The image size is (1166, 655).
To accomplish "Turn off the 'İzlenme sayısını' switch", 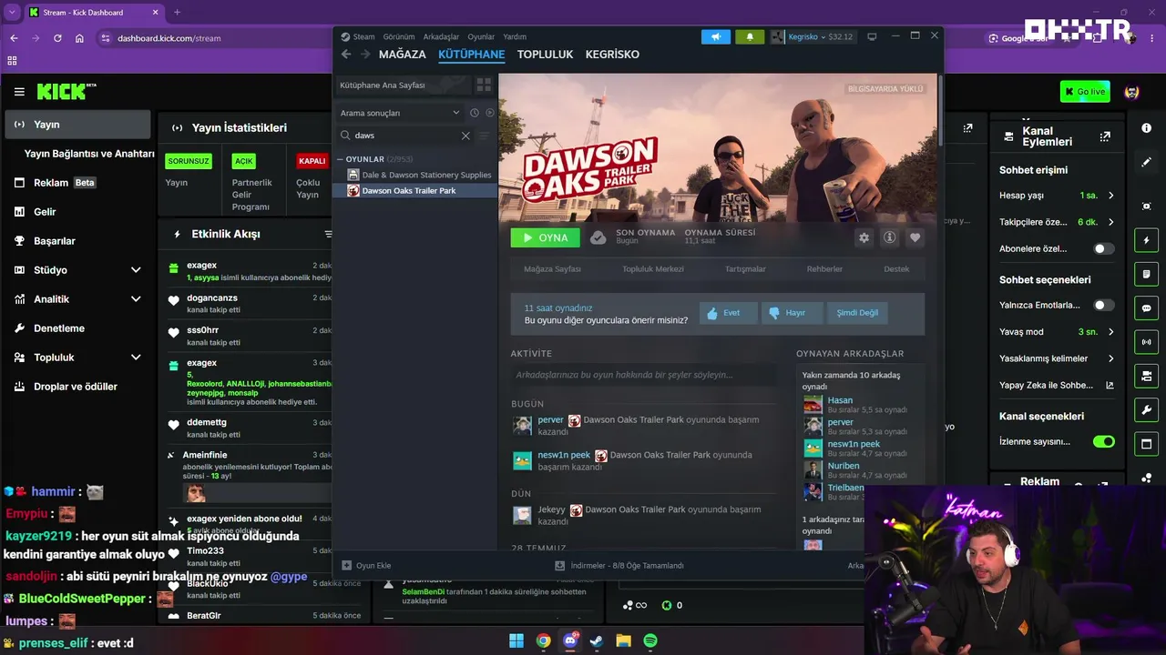I will (x=1104, y=441).
